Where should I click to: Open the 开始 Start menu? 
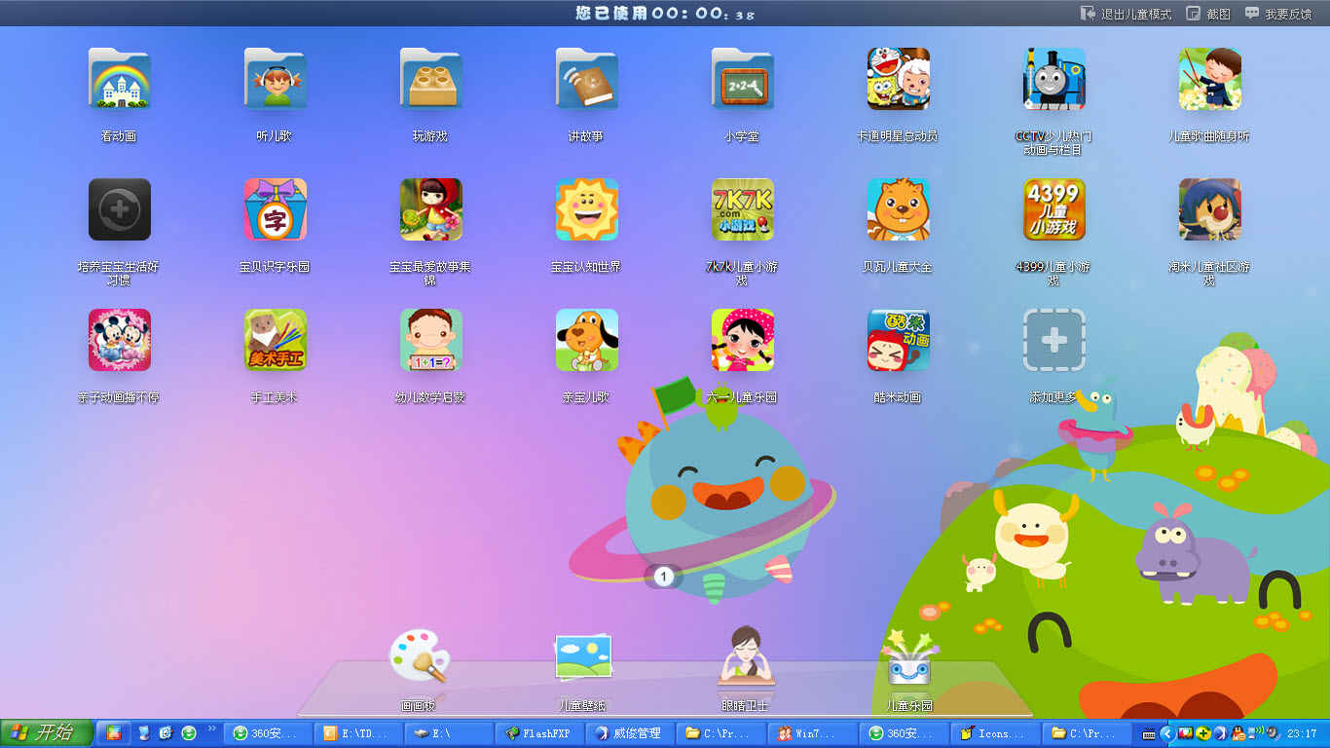pos(47,732)
